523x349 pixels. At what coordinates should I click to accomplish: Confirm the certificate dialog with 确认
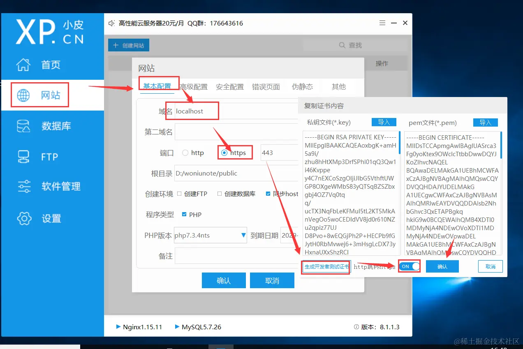442,266
